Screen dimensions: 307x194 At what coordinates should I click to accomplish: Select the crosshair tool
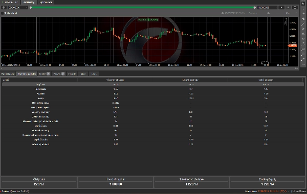[303, 14]
